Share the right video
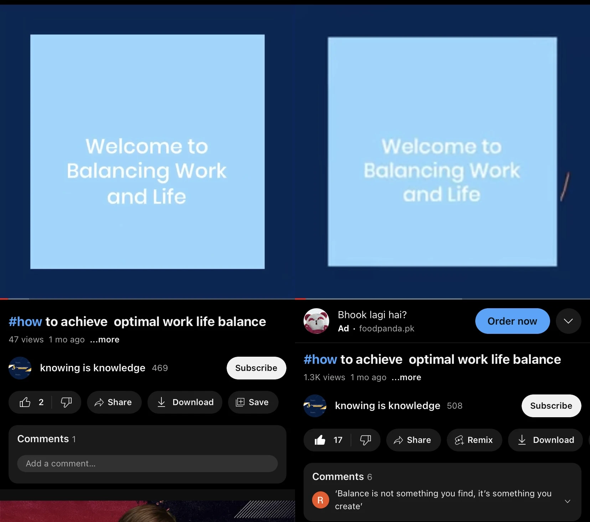Image resolution: width=590 pixels, height=522 pixels. coord(413,440)
